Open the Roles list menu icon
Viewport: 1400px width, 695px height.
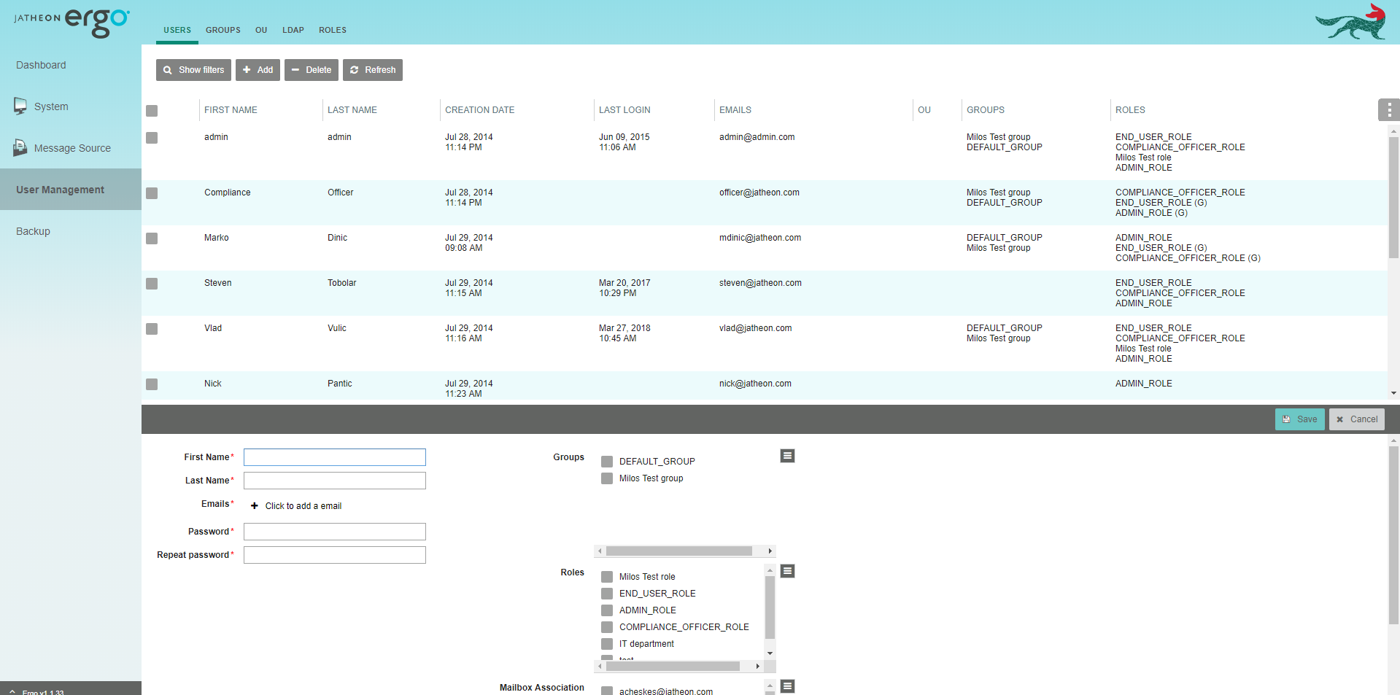[x=787, y=571]
